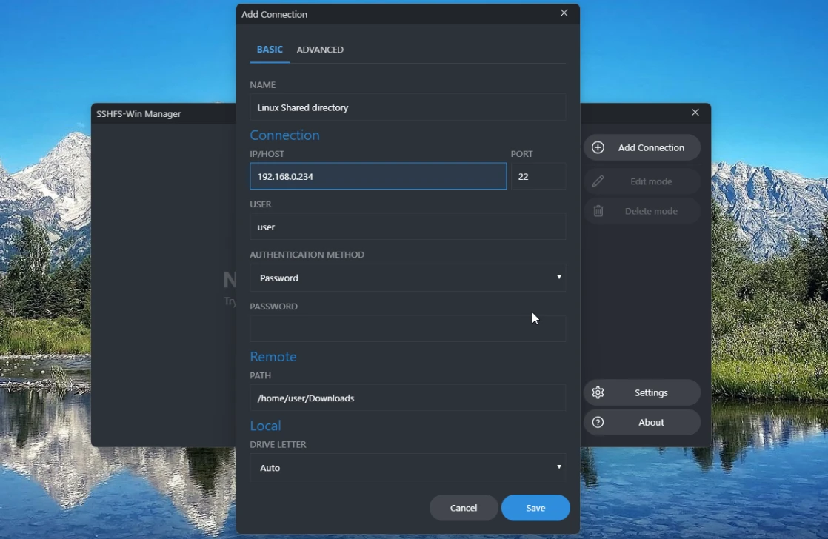The image size is (828, 539).
Task: Click the pencil icon for Edit mode
Action: [598, 181]
